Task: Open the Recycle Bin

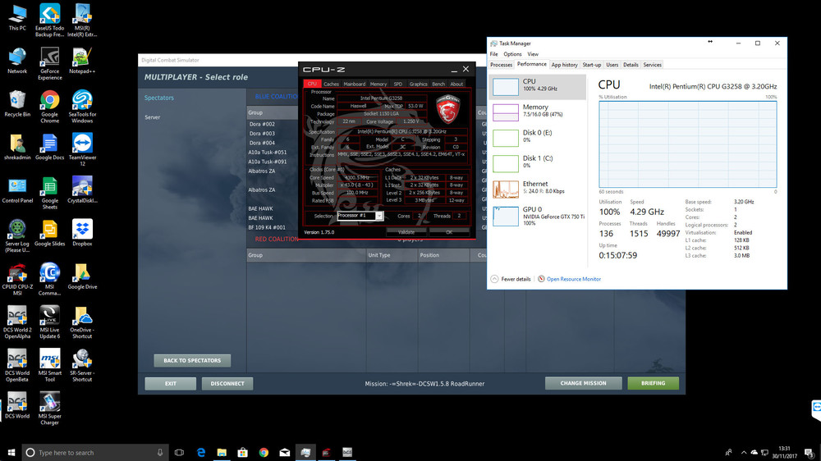Action: coord(17,103)
